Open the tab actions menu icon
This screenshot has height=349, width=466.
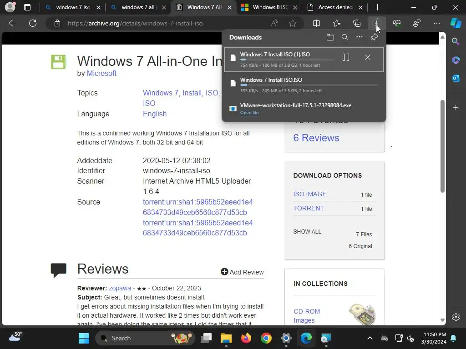click(27, 7)
